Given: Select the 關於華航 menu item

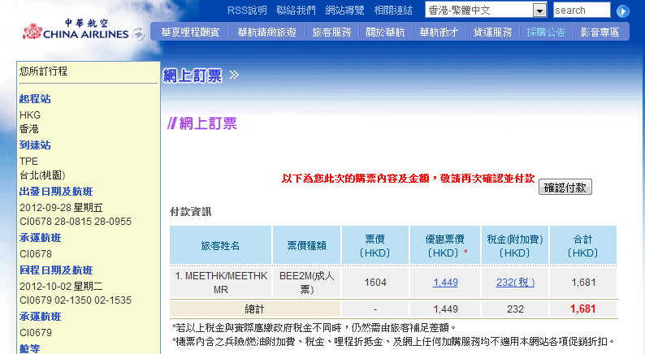Looking at the screenshot, I should click(x=385, y=32).
